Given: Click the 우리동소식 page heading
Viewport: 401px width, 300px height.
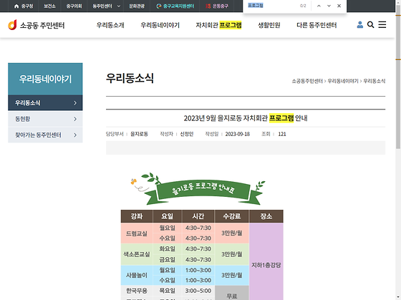Looking at the screenshot, I should [x=130, y=78].
